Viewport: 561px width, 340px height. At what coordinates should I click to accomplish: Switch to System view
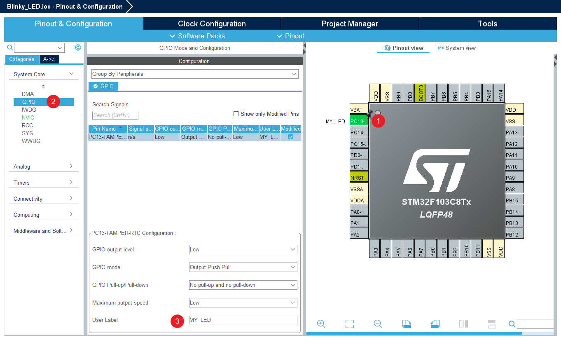(456, 48)
